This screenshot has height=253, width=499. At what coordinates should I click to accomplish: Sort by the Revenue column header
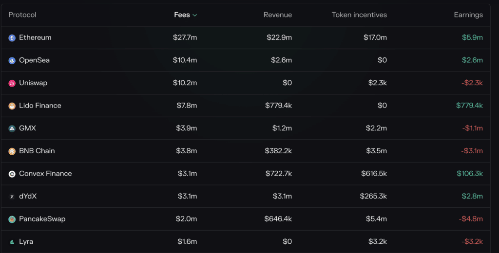click(x=278, y=15)
